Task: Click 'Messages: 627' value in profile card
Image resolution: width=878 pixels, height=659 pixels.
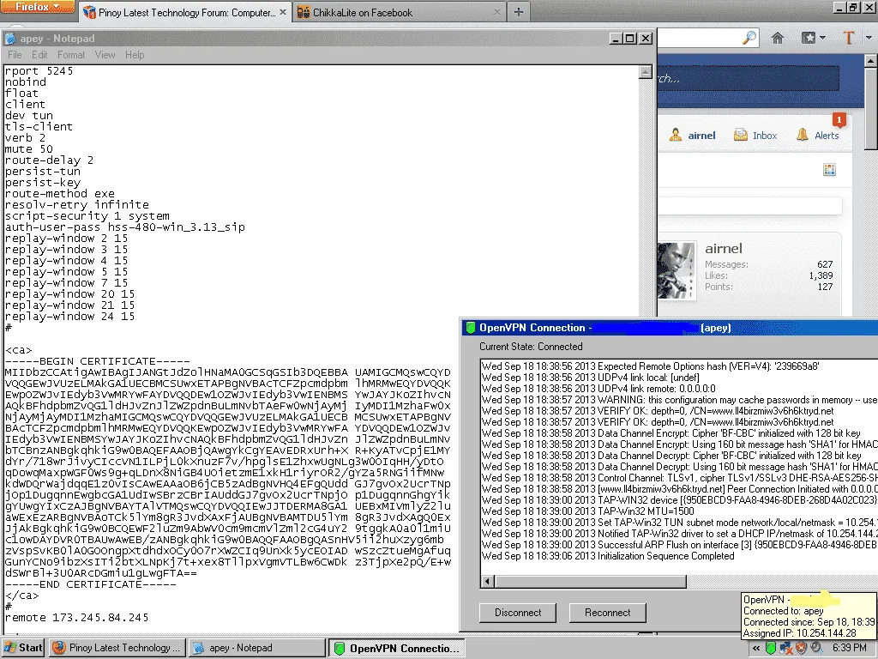Action: pos(826,264)
